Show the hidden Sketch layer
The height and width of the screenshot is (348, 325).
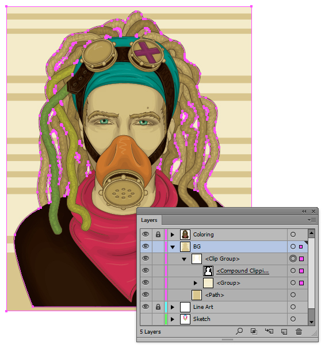[146, 319]
